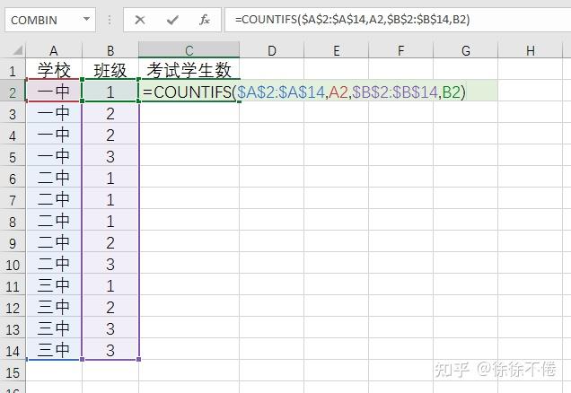This screenshot has height=393, width=571.
Task: Click cell A3 containing 一中
Action: [54, 113]
